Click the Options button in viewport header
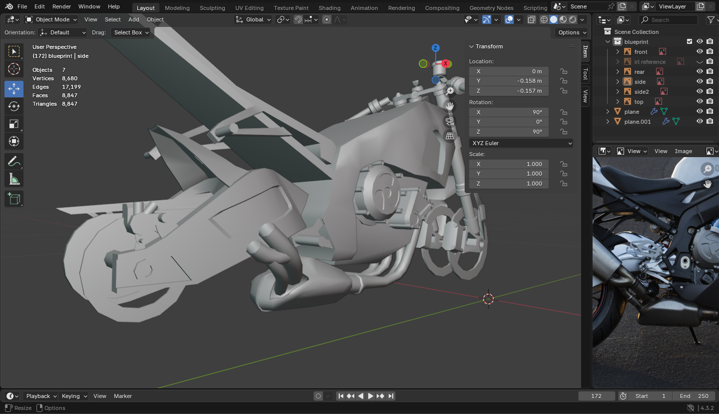 point(572,32)
